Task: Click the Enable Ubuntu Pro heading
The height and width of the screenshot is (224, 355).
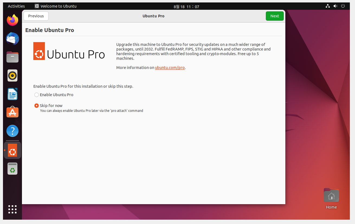Action: [50, 30]
